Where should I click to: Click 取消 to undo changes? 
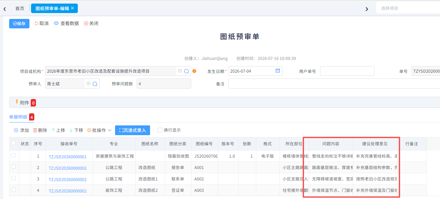[x=42, y=23]
